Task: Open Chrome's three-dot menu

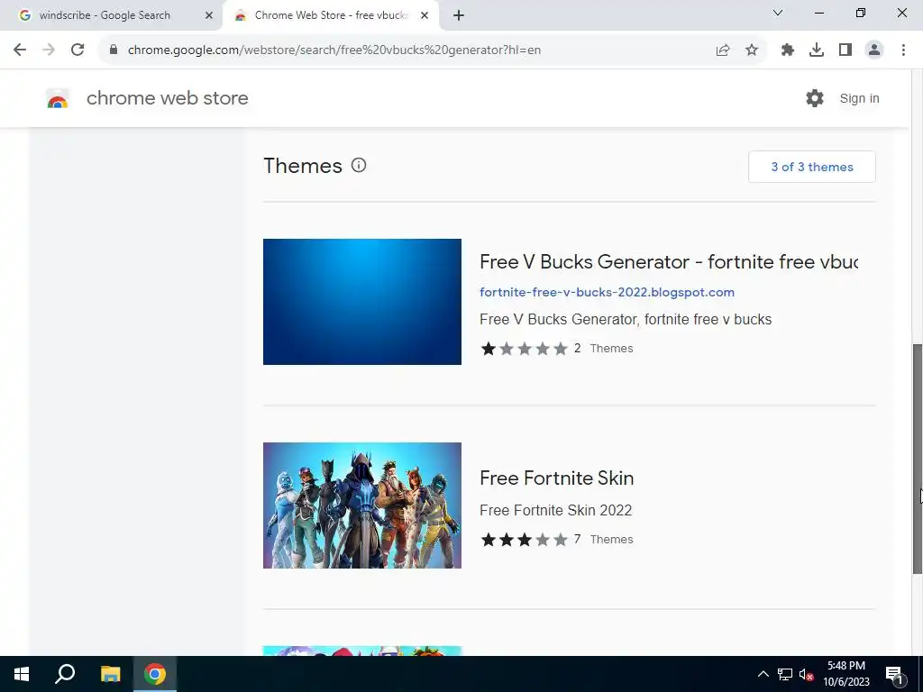Action: (903, 50)
